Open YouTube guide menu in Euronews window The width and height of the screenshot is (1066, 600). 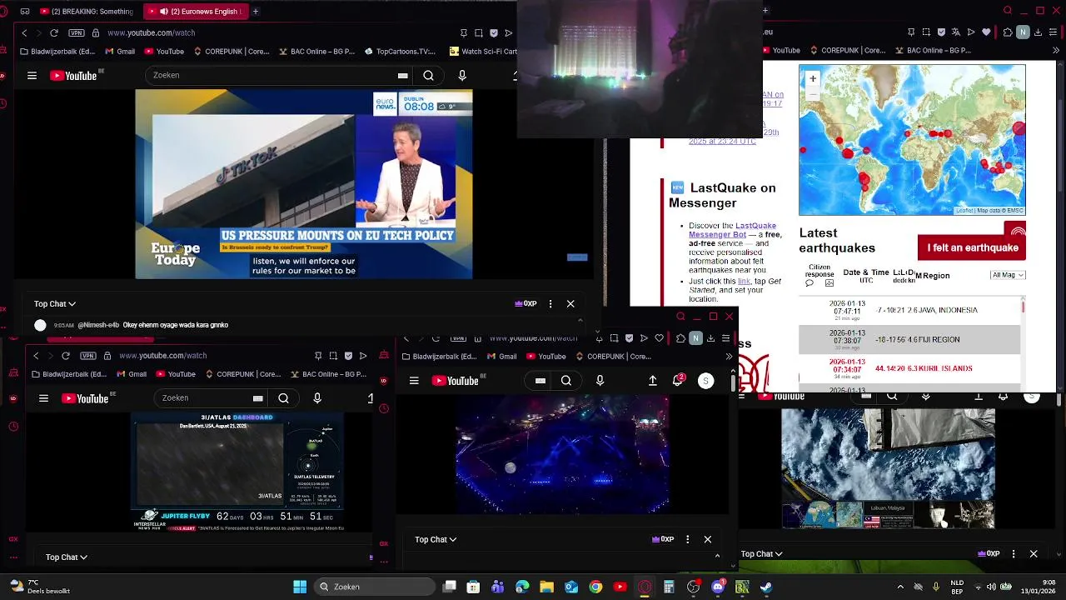point(32,75)
